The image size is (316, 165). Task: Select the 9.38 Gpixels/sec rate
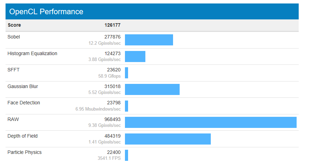coord(105,125)
